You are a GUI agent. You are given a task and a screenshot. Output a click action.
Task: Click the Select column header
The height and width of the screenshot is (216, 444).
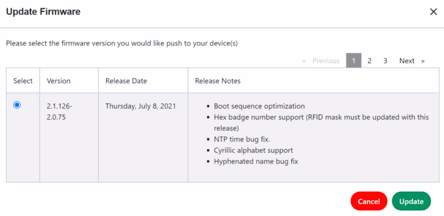click(x=23, y=81)
